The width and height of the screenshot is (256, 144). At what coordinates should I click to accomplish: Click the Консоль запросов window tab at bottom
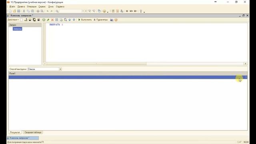[x=23, y=138]
